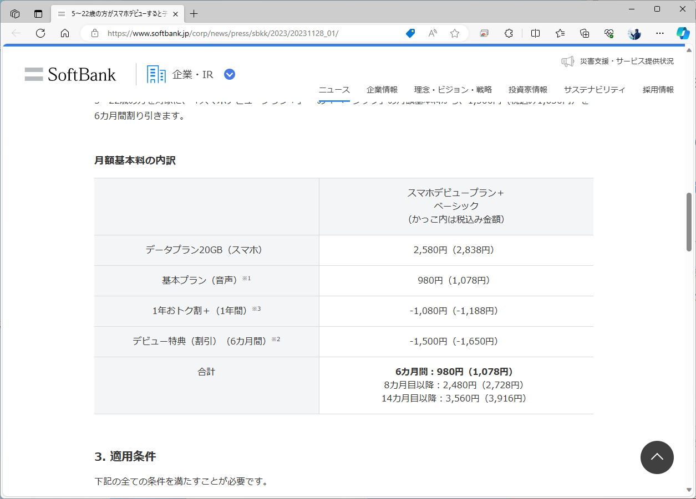Open the Extensions puzzle icon

tap(508, 33)
